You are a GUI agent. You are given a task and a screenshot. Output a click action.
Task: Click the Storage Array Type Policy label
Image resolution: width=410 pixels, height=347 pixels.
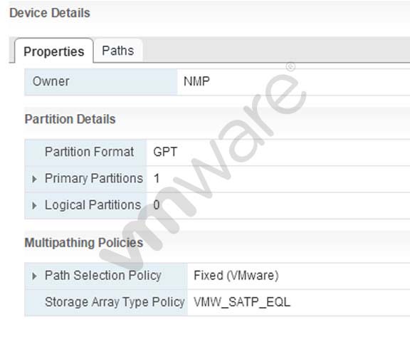pos(115,302)
